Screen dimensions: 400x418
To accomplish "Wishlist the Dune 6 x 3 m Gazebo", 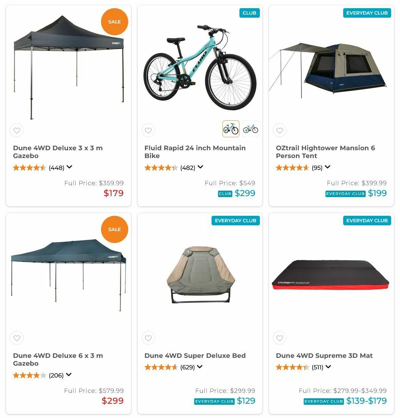I will 17,338.
